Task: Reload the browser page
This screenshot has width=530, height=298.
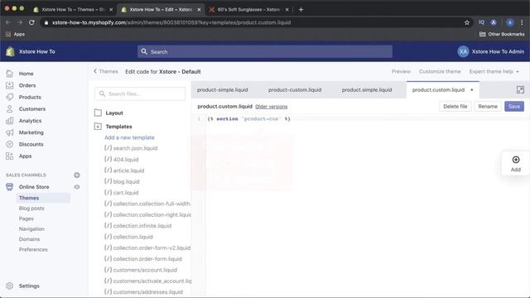Action: [x=31, y=22]
